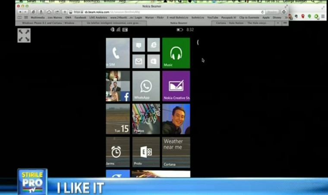This screenshot has width=328, height=195.
Task: Open the Bookmarks menu
Action: pyautogui.click(x=91, y=1)
